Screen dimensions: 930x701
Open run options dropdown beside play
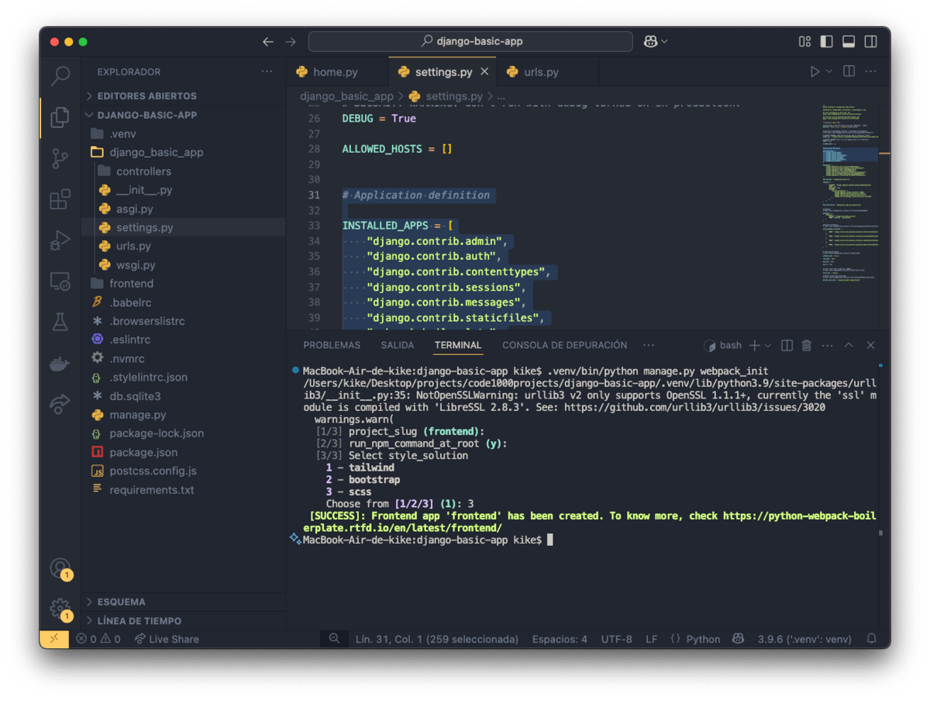coord(829,71)
